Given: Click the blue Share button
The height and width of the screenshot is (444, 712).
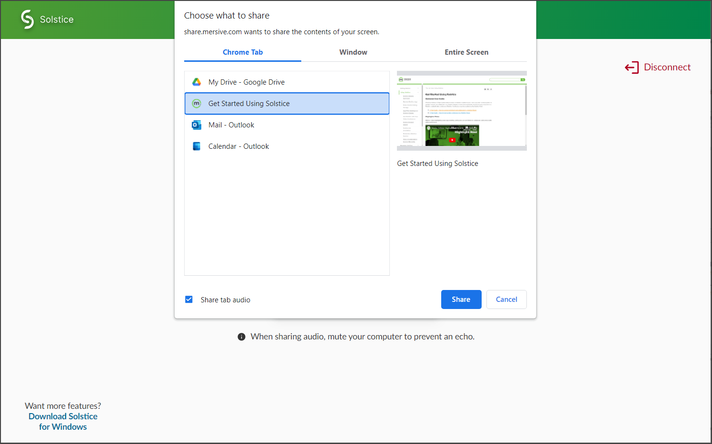Looking at the screenshot, I should click(461, 299).
